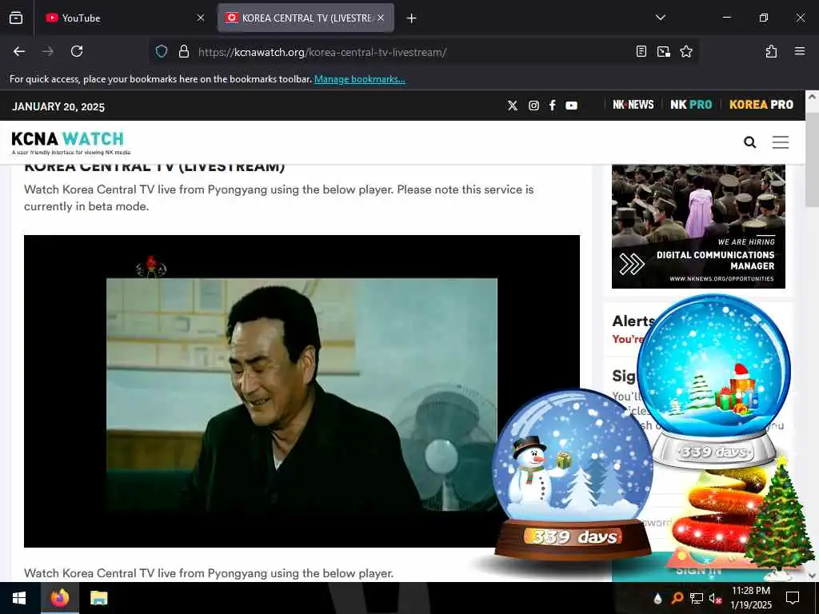The width and height of the screenshot is (819, 614).
Task: Open the Digital Communications Manager hiring ad
Action: 698,226
